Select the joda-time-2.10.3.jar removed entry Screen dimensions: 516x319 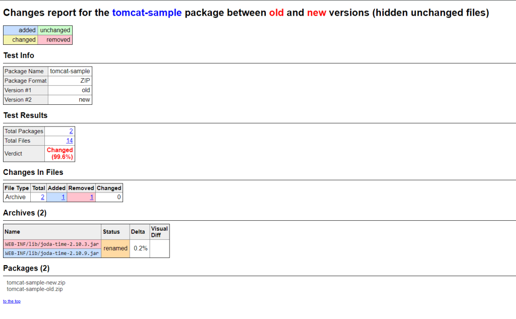pos(52,244)
